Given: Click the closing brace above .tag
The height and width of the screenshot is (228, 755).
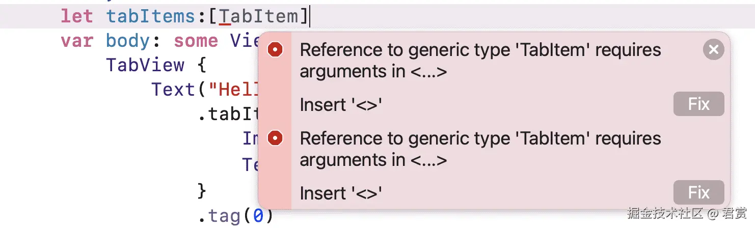Looking at the screenshot, I should [202, 191].
